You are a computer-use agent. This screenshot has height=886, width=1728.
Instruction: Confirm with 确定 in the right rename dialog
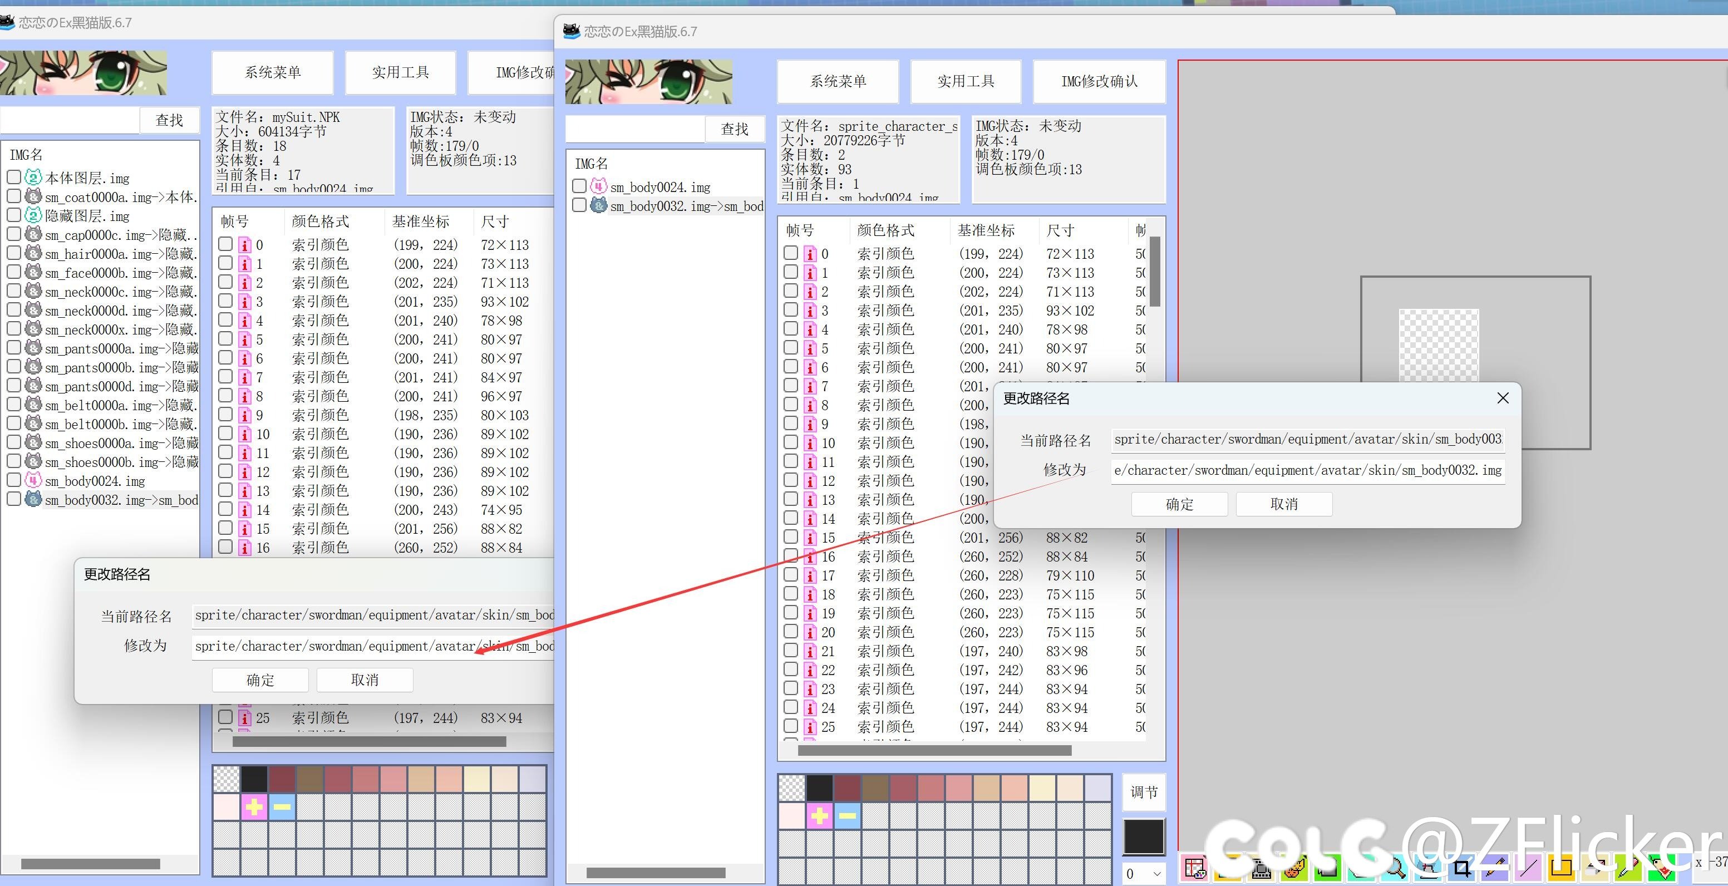pos(1179,504)
